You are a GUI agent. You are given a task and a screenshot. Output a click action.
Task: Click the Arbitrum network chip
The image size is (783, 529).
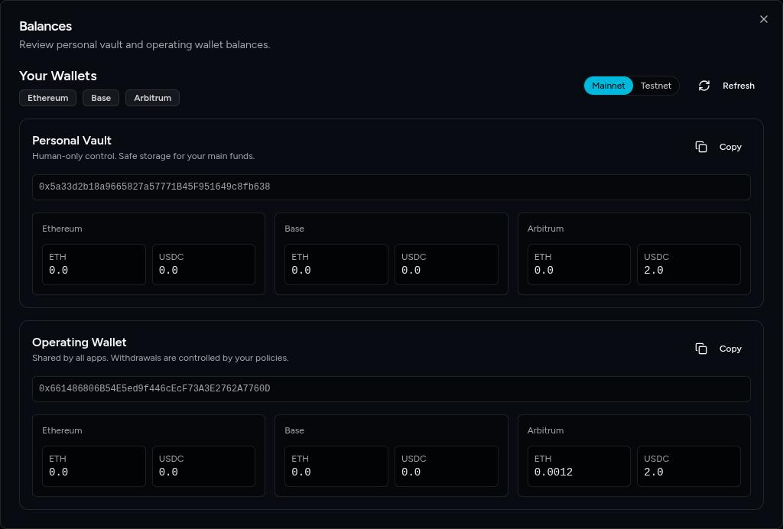coord(152,98)
